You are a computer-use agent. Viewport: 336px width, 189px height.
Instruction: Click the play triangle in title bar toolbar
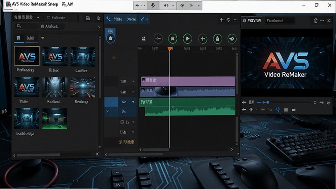click(x=191, y=5)
